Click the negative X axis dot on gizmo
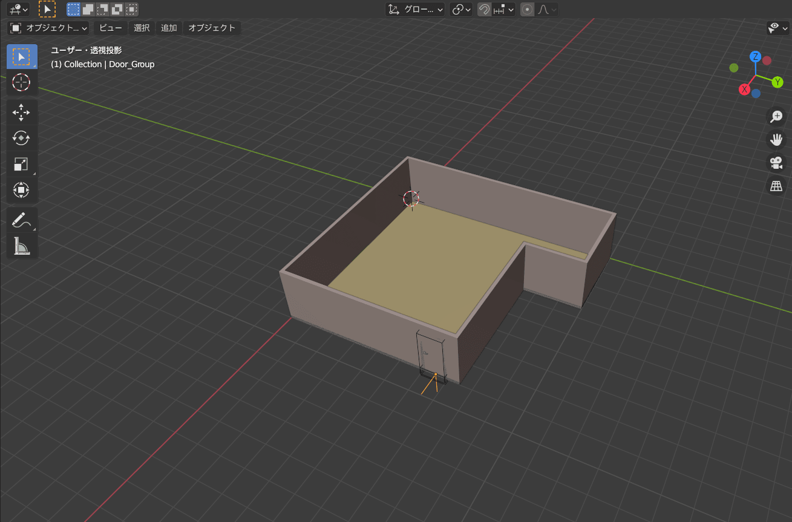 (x=767, y=60)
